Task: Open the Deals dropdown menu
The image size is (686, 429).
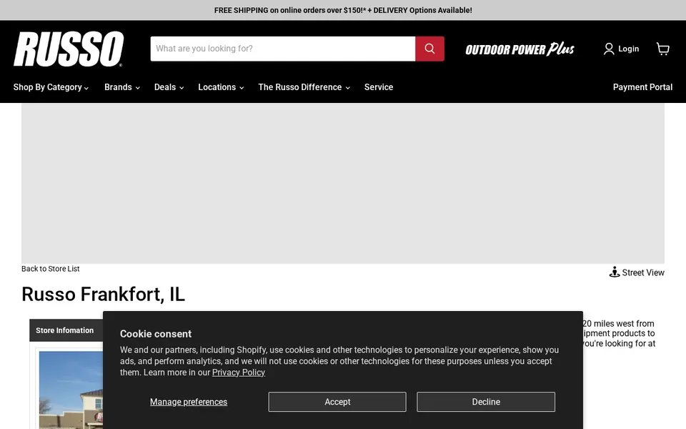Action: (169, 87)
